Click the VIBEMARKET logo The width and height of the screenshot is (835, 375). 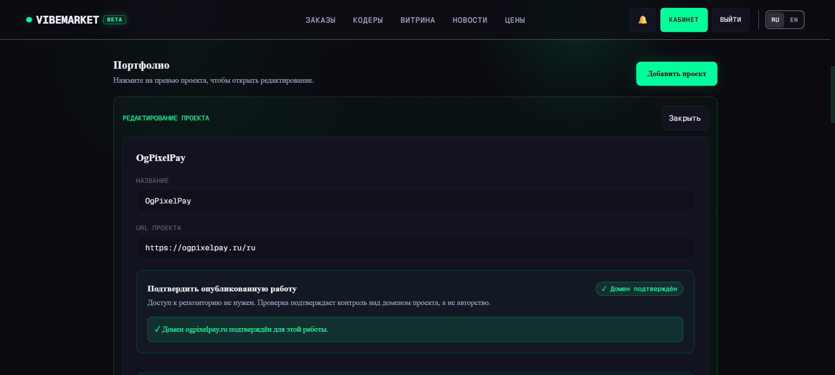67,20
